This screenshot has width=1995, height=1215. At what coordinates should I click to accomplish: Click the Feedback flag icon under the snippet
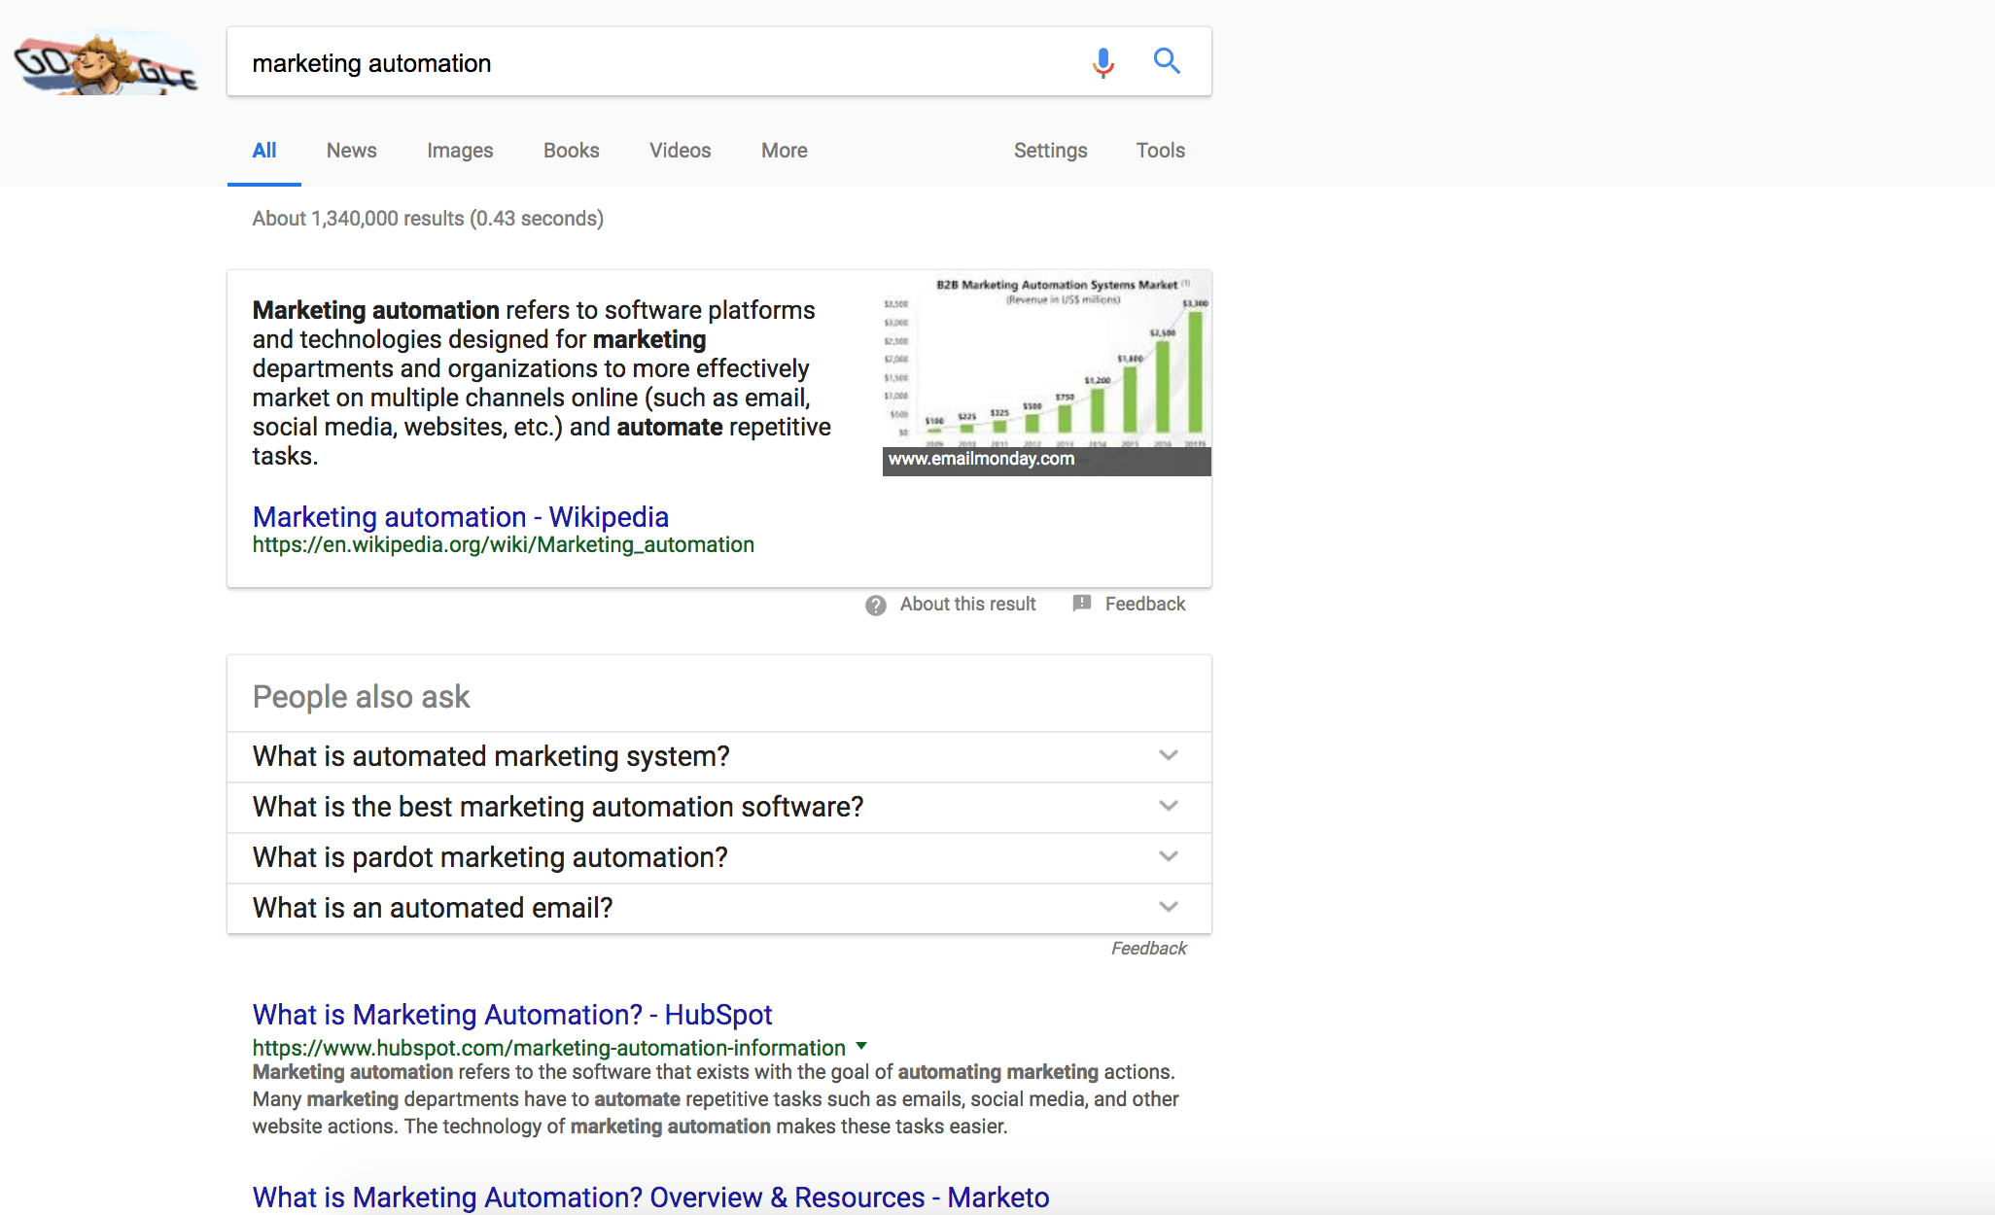click(x=1081, y=604)
